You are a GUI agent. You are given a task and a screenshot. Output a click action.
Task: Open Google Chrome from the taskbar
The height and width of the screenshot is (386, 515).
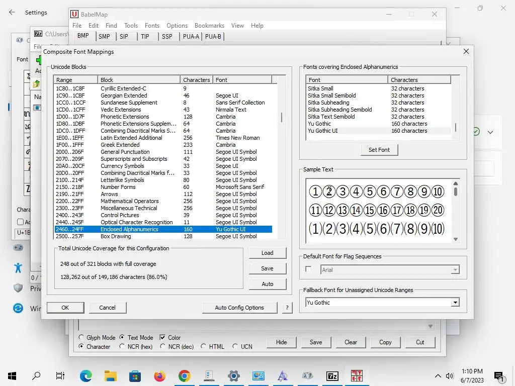tap(184, 376)
